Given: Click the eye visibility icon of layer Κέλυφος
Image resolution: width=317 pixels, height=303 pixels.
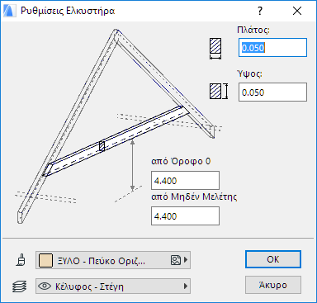Looking at the screenshot, I should click(x=45, y=286).
